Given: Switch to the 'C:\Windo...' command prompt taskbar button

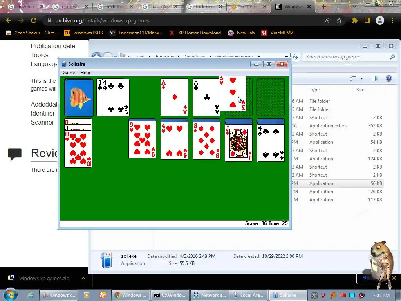Looking at the screenshot, I should (x=170, y=295).
